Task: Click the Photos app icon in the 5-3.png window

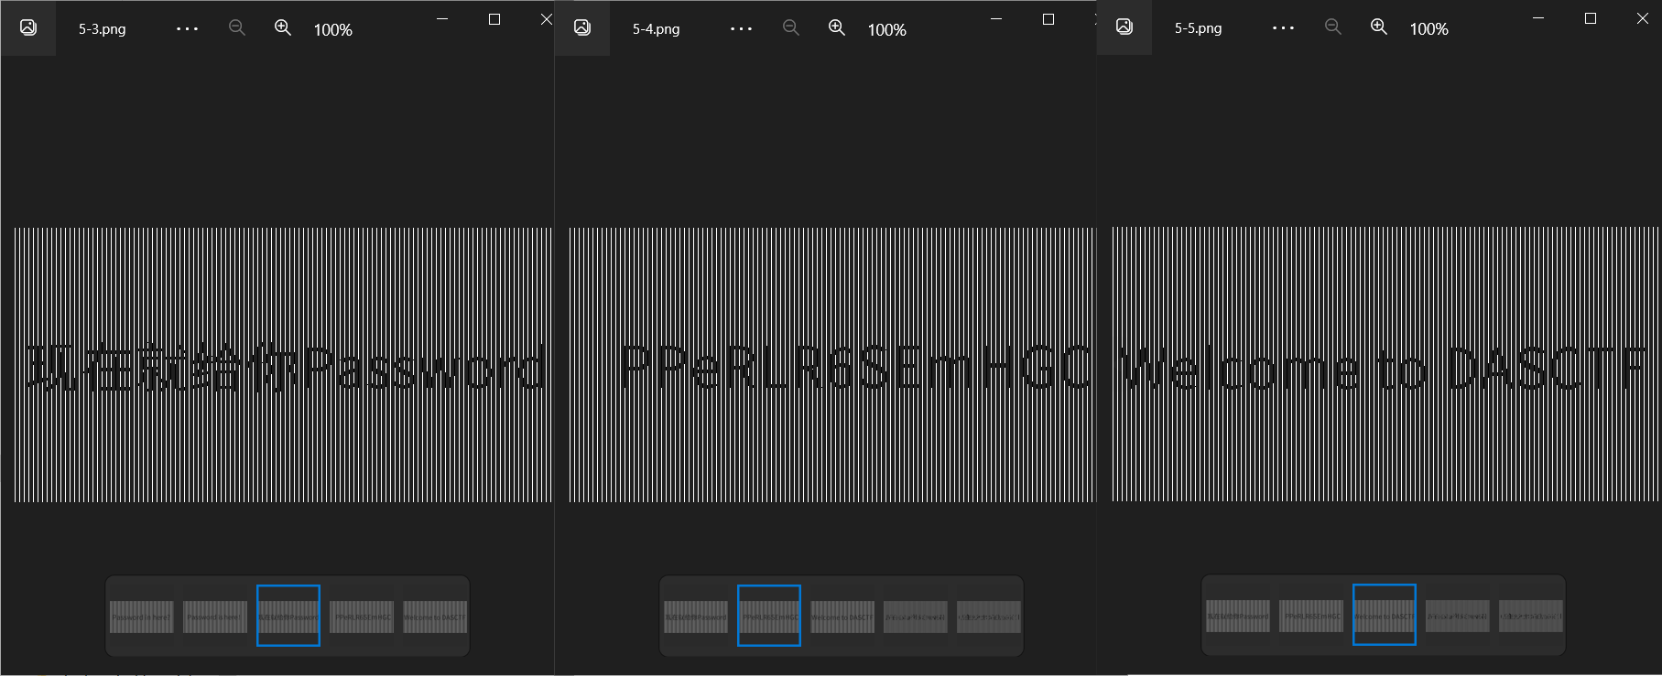Action: point(28,27)
